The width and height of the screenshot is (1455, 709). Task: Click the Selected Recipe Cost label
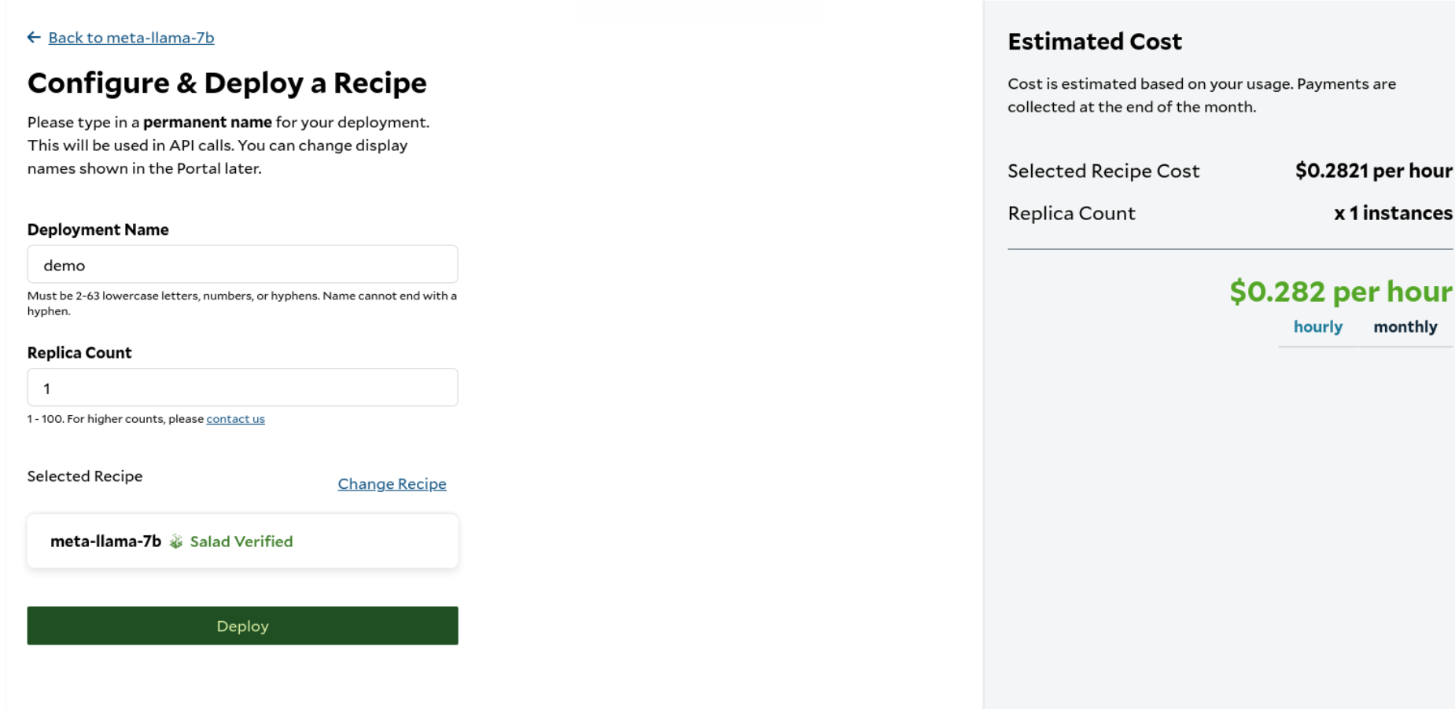point(1103,171)
